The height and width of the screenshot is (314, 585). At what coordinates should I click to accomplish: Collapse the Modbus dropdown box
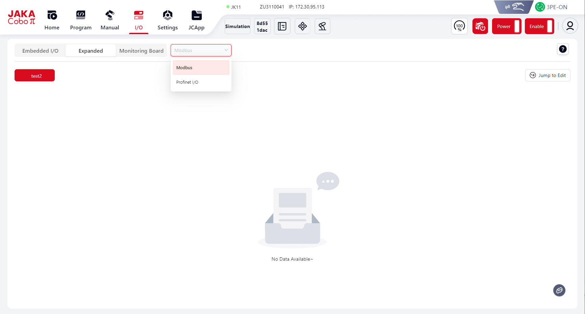tap(201, 50)
